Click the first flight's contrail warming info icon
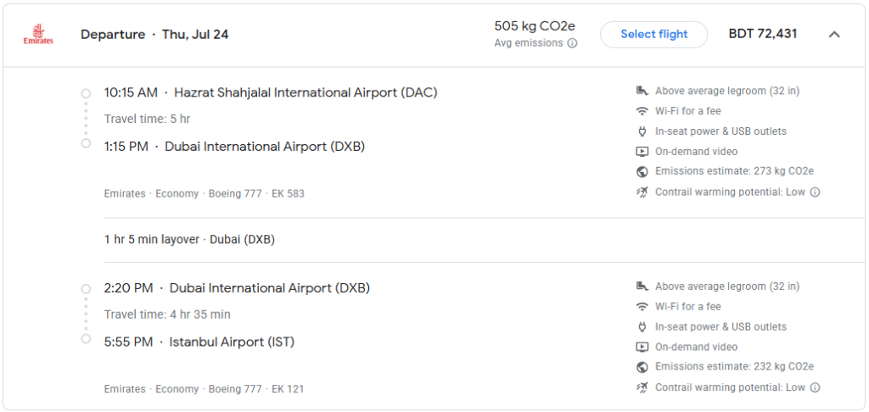This screenshot has width=869, height=412. [x=815, y=192]
